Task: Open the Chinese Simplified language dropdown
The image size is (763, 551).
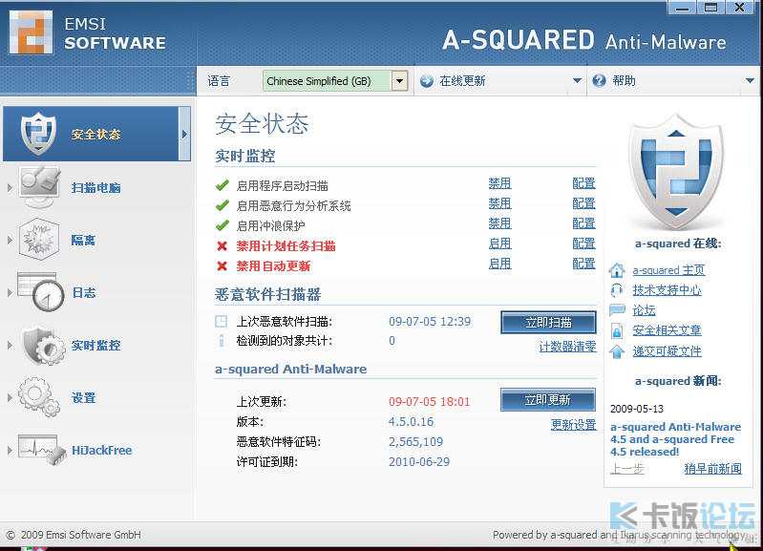Action: tap(399, 81)
